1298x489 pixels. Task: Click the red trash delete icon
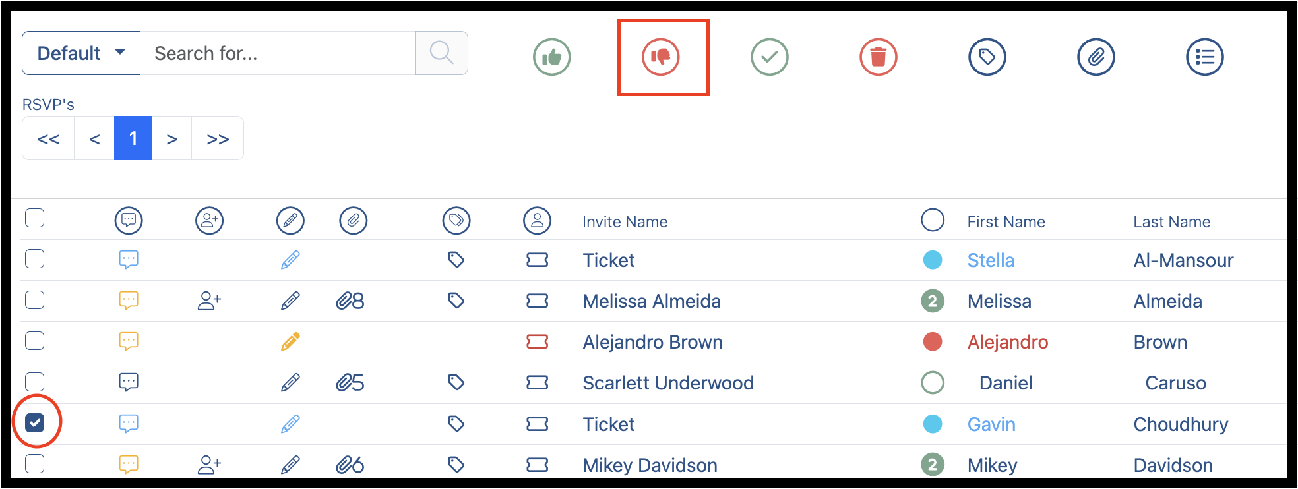point(878,57)
